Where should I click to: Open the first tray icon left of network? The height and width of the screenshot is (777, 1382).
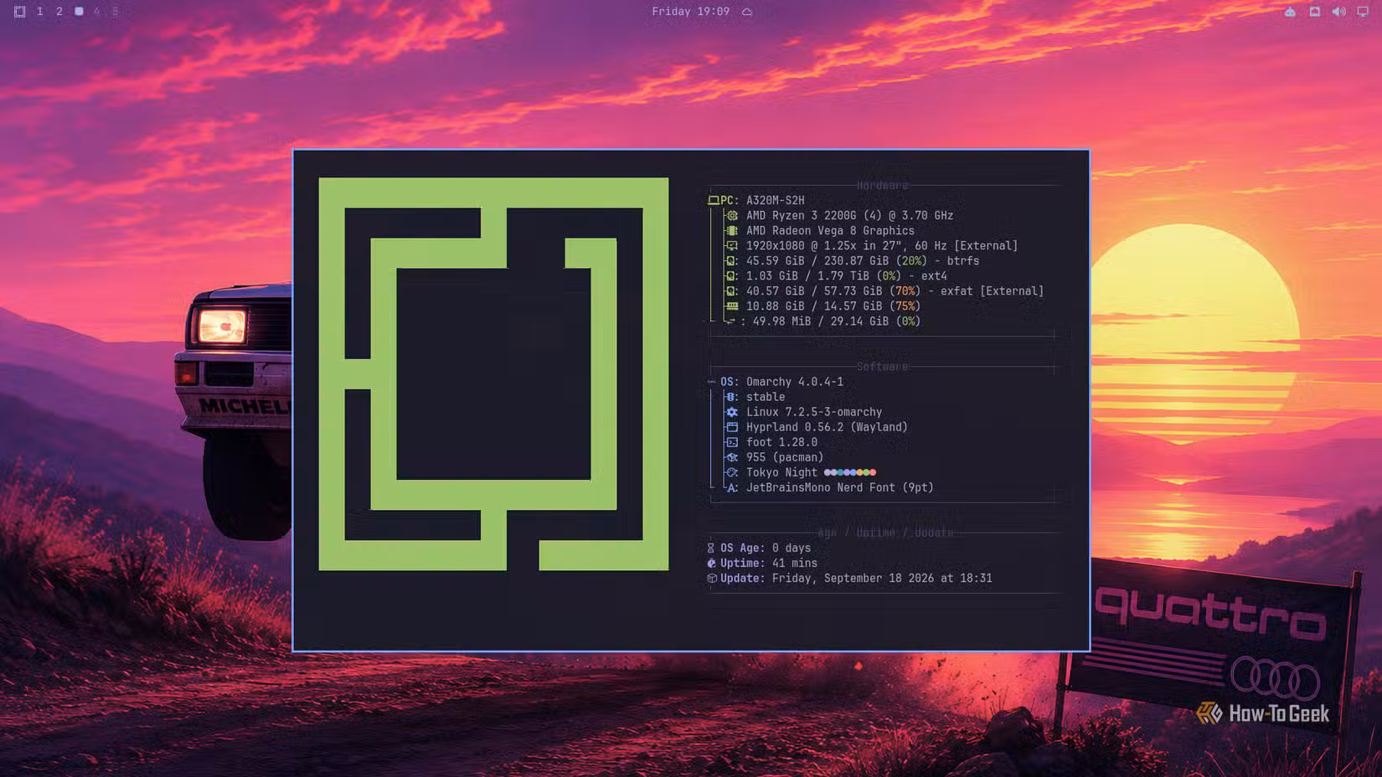point(1290,12)
